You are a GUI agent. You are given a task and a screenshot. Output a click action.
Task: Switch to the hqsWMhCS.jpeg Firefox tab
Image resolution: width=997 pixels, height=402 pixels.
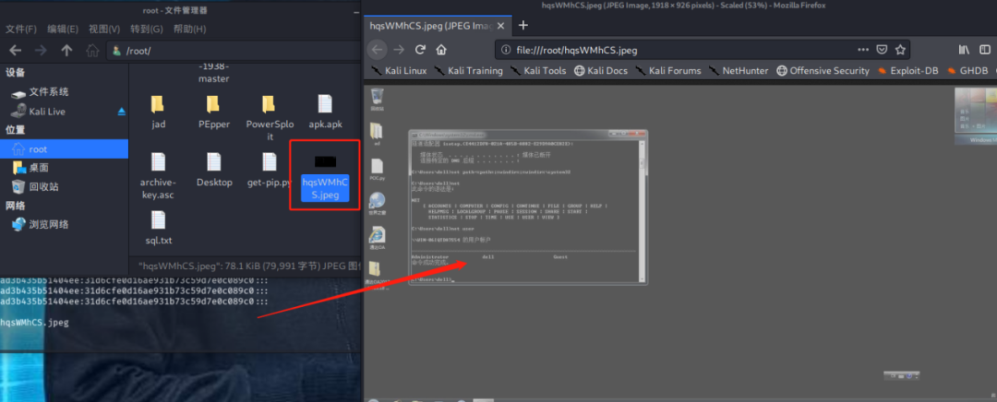coord(431,26)
